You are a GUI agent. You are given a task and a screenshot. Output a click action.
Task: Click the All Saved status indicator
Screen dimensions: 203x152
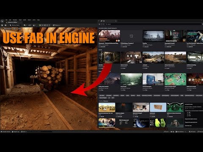192,132
